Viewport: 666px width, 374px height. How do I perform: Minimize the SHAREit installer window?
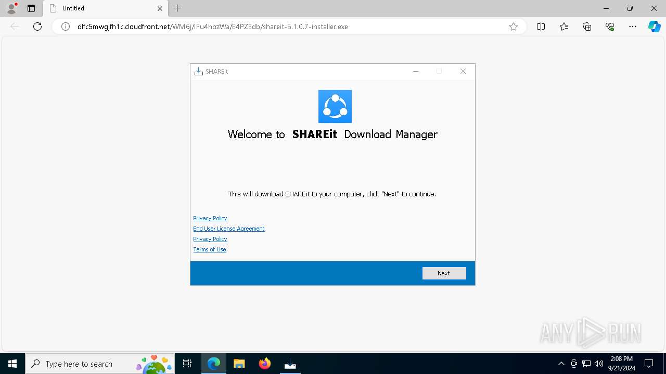(416, 72)
